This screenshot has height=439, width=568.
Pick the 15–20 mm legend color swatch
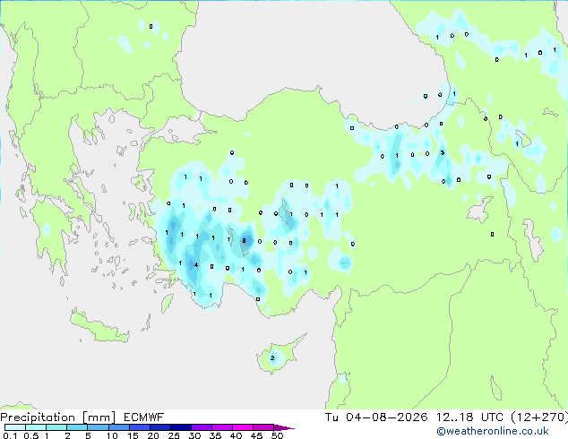[139, 427]
